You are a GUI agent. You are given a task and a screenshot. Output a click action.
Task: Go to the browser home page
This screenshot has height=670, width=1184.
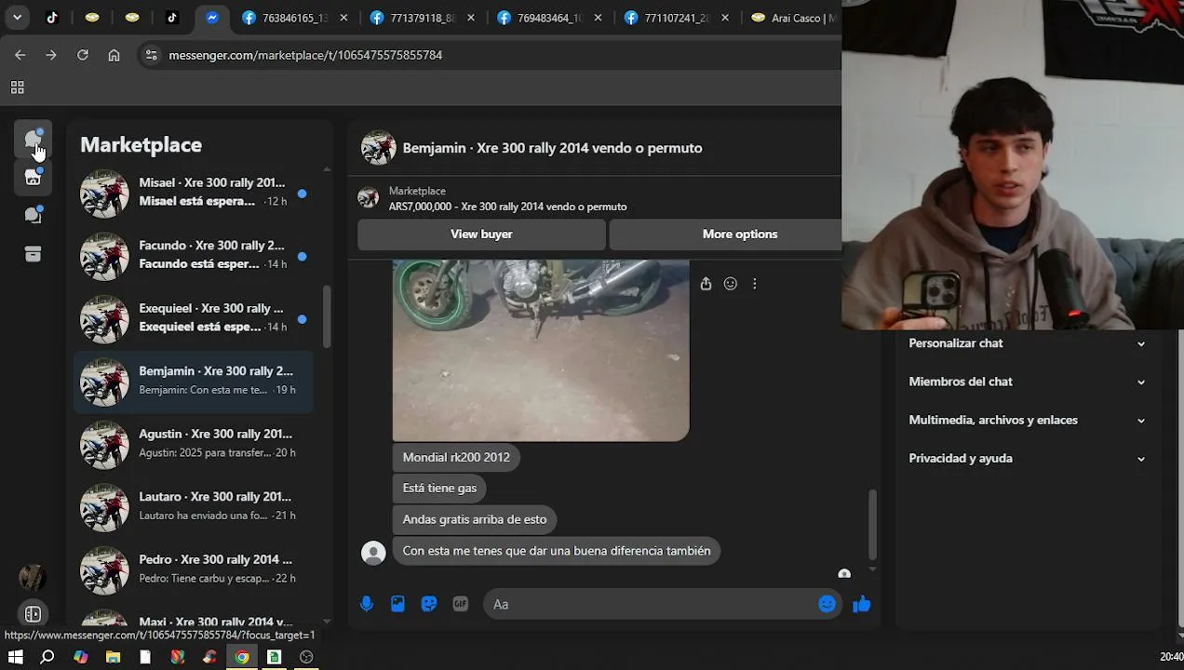pyautogui.click(x=114, y=55)
